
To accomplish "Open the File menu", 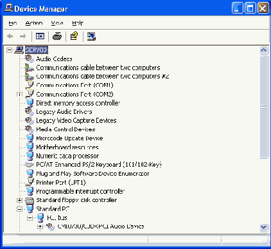I will pos(13,23).
